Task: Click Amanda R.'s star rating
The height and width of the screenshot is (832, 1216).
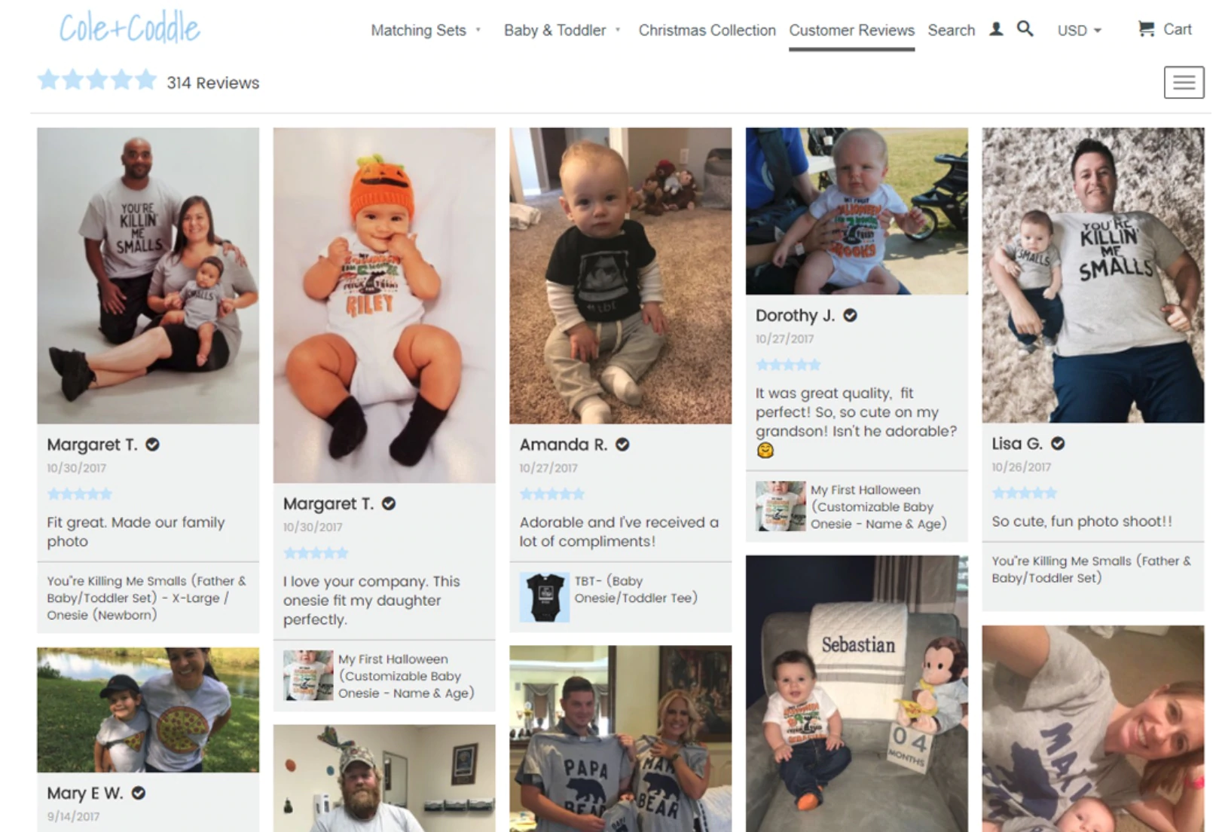Action: tap(552, 494)
